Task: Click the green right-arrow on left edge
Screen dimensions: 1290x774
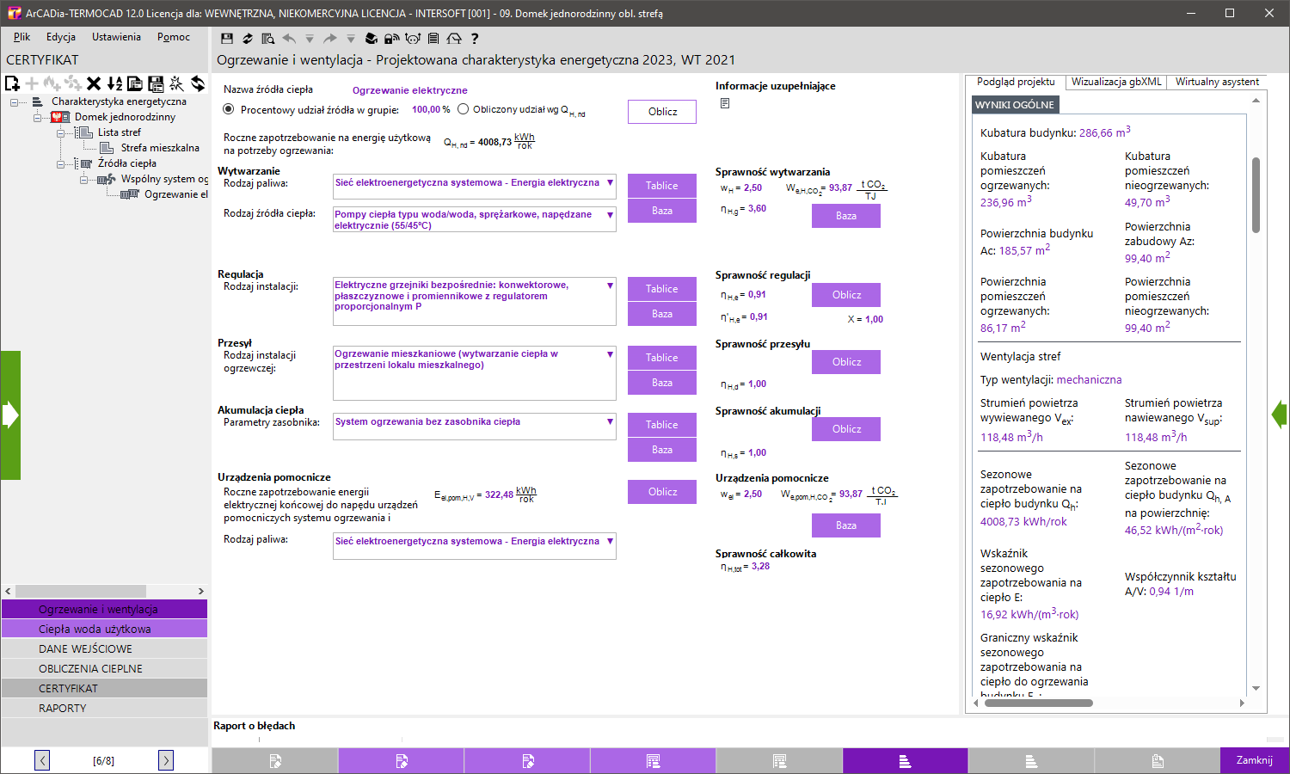Action: point(10,415)
